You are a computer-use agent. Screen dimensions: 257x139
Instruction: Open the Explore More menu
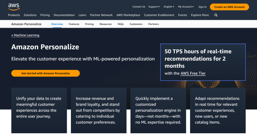200,15
